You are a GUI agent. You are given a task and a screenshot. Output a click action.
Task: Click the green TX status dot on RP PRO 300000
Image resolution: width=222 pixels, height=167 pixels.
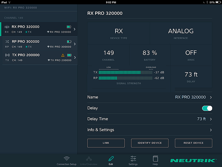26,47
